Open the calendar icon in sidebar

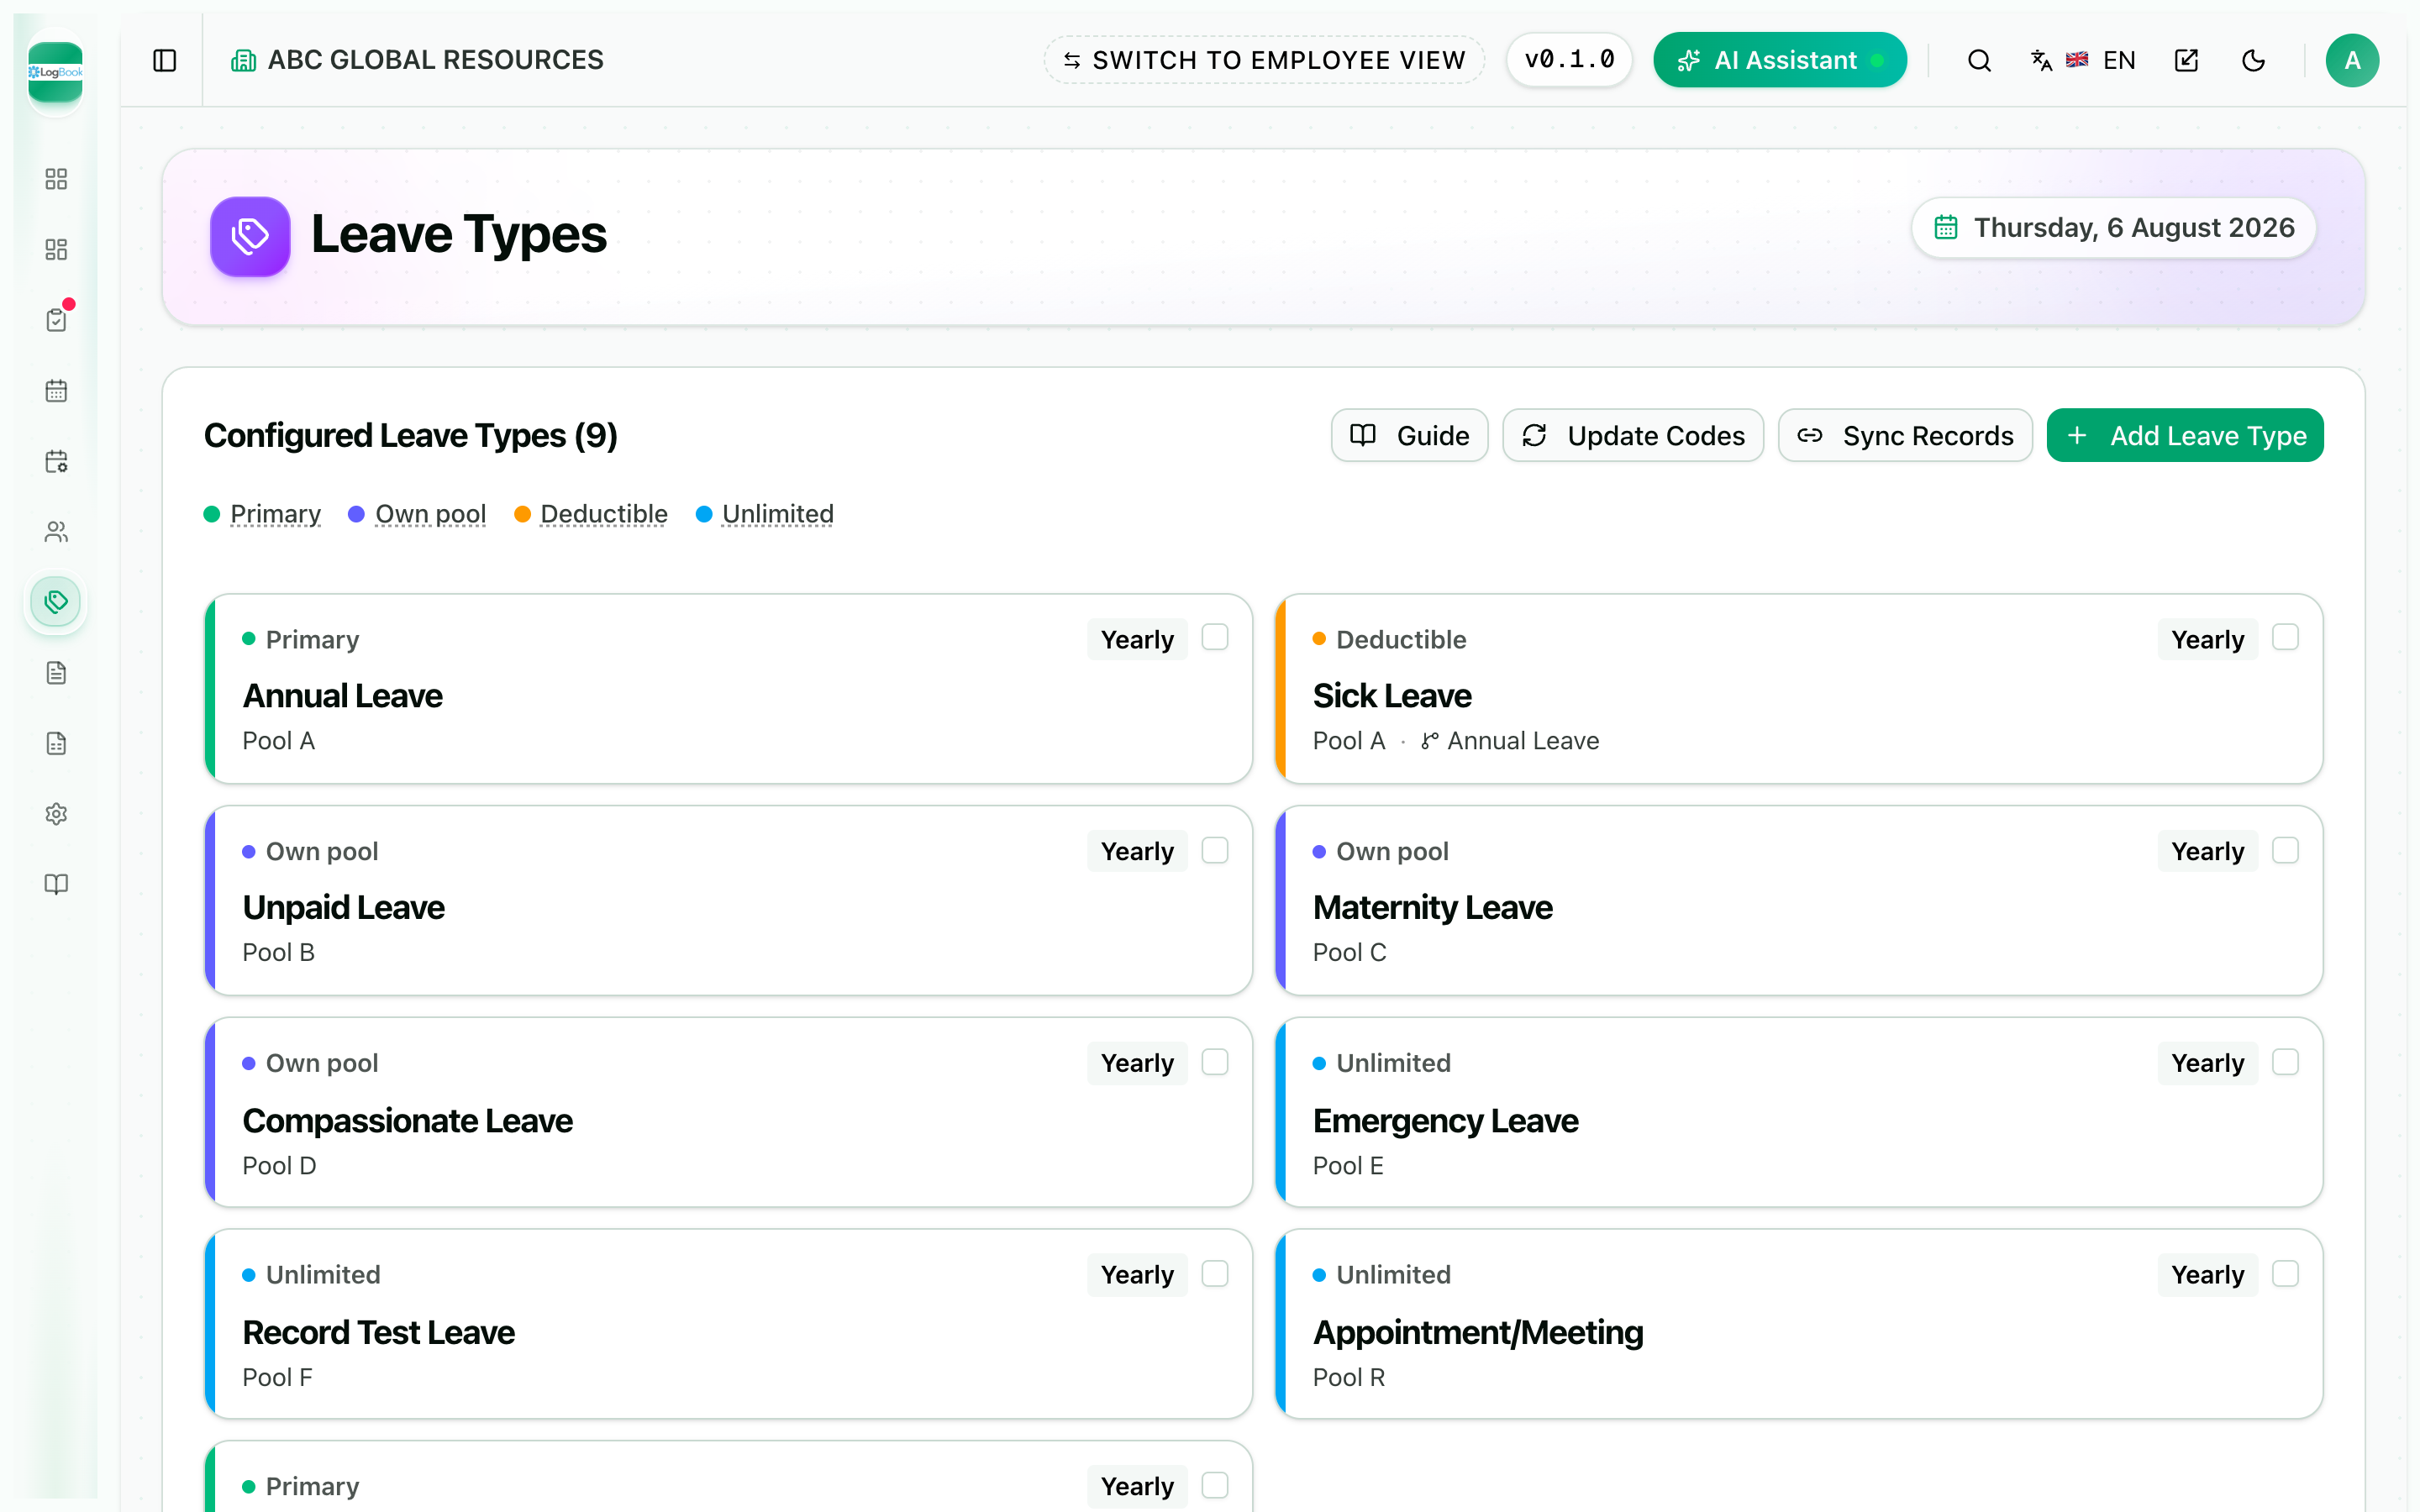(x=56, y=391)
